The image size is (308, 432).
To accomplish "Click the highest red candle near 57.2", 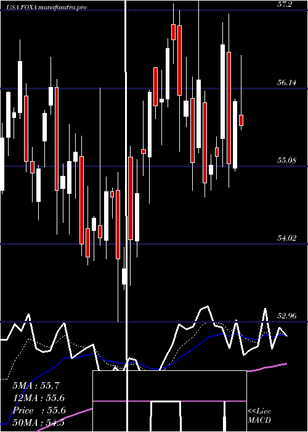I will [x=174, y=32].
